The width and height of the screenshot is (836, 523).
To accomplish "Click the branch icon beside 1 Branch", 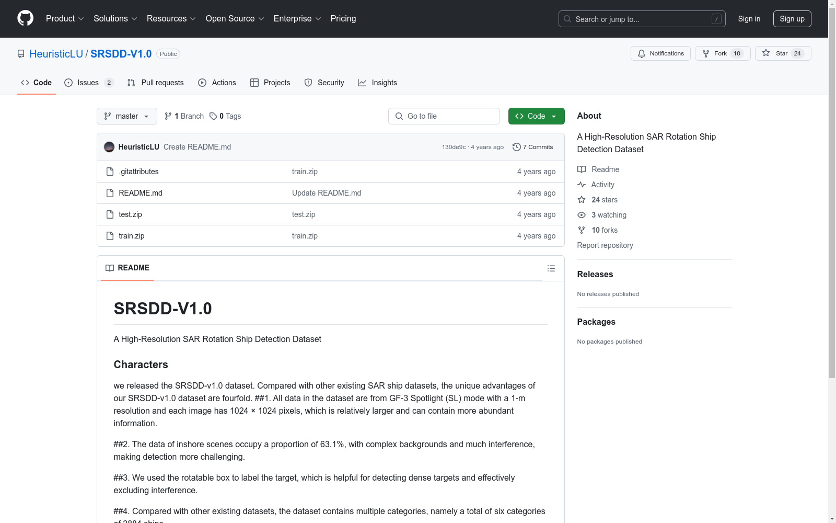I will pyautogui.click(x=168, y=116).
